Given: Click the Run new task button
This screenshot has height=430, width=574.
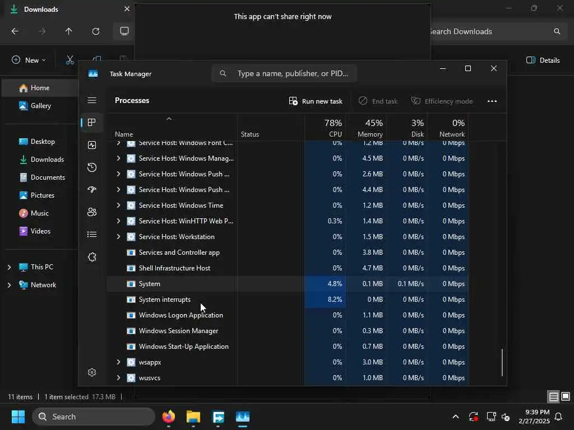Looking at the screenshot, I should pos(316,101).
